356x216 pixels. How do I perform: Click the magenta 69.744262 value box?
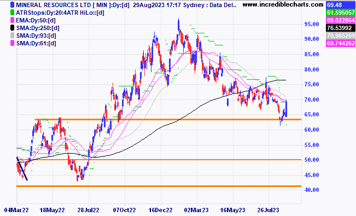pyautogui.click(x=340, y=43)
